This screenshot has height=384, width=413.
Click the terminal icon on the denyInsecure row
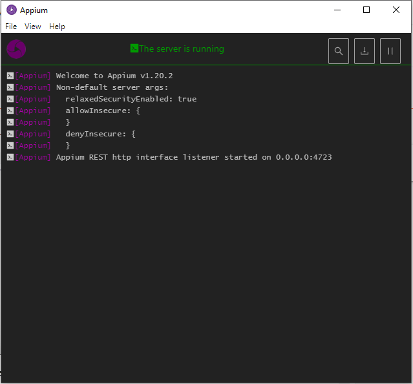[10, 134]
